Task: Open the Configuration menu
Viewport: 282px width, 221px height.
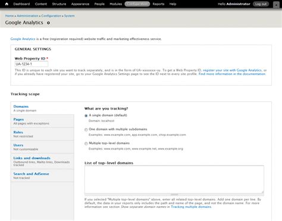Action: point(137,4)
